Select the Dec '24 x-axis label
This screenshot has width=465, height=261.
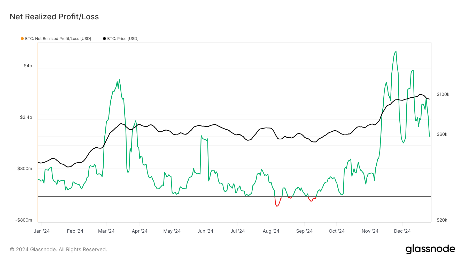(402, 231)
